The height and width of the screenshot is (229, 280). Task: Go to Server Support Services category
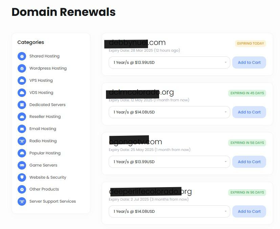52,201
